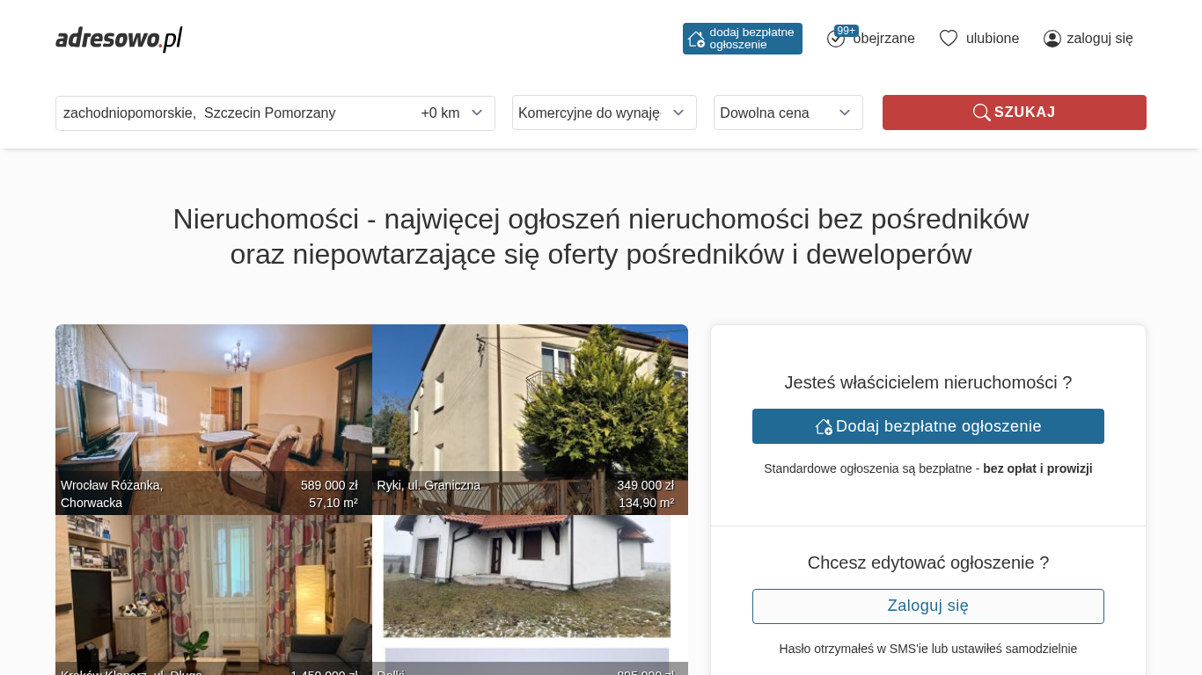1202x675 pixels.
Task: Expand the +0 km distance dropdown
Action: pos(452,113)
